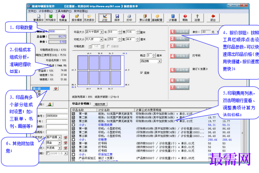259x173 pixels.
Task: Click the 计价名称 column header
Action: pos(116,110)
